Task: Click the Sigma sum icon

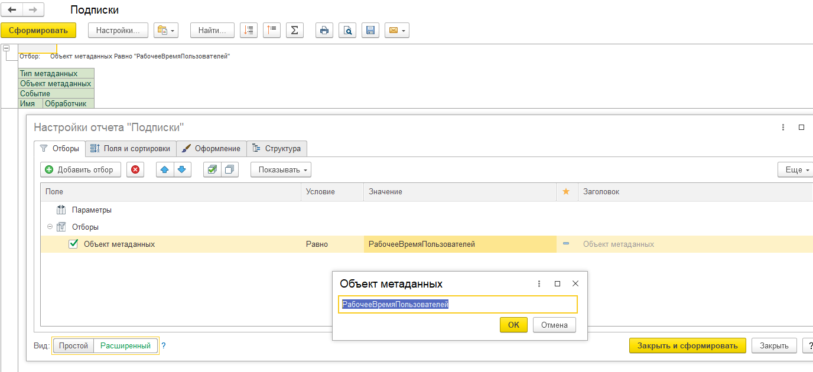Action: (x=295, y=30)
